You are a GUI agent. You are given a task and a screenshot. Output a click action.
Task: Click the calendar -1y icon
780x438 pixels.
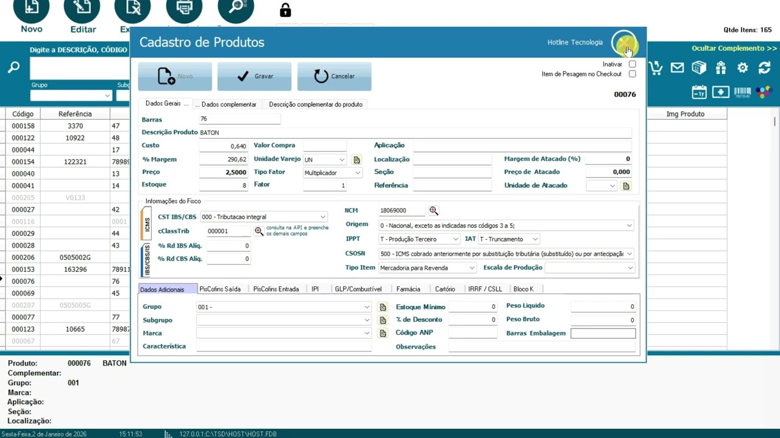pyautogui.click(x=699, y=92)
